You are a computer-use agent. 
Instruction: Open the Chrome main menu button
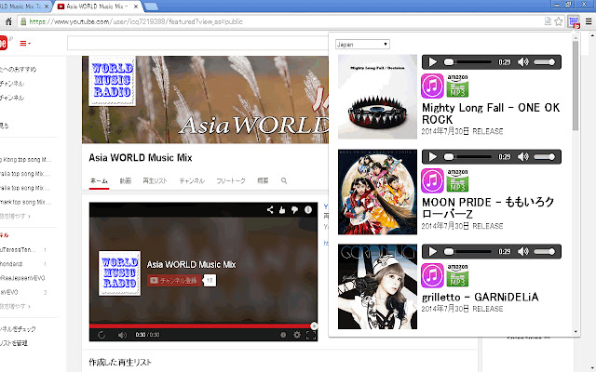click(589, 21)
